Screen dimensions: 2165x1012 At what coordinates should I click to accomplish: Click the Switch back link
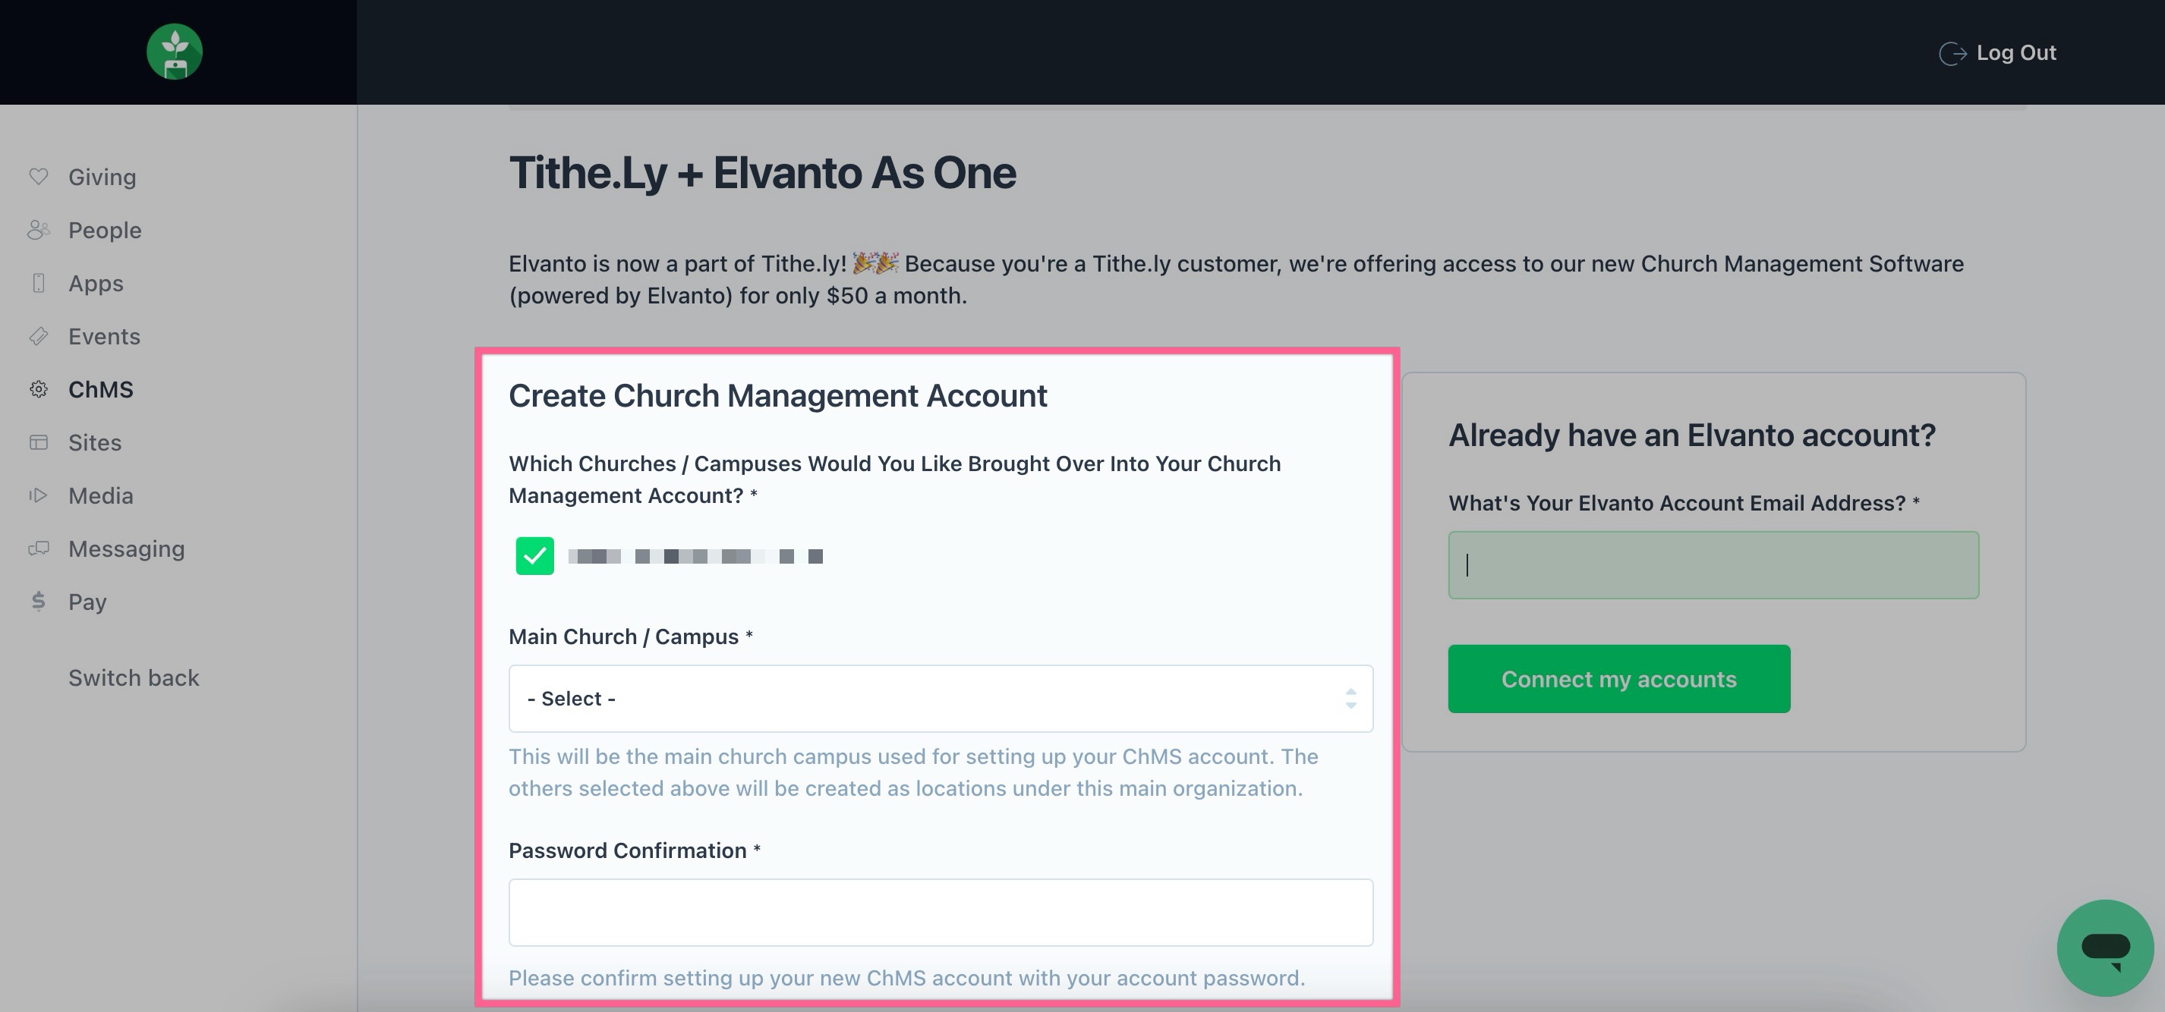134,677
